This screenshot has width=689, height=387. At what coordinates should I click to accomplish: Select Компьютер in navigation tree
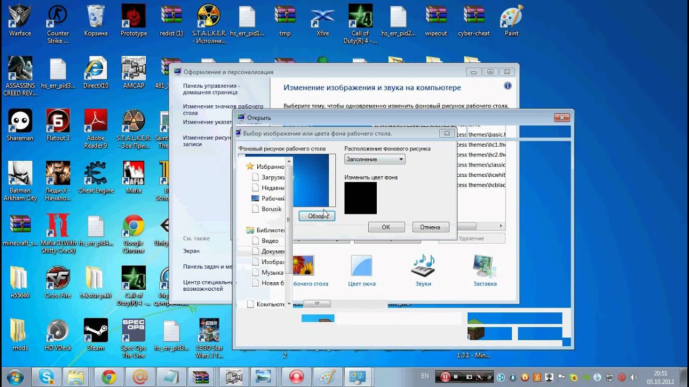(266, 304)
